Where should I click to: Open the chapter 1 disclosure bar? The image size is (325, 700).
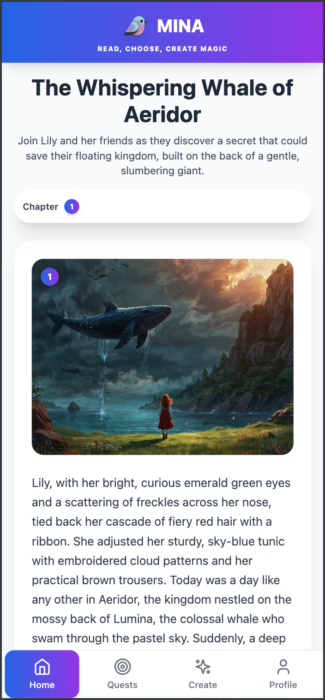(x=162, y=207)
